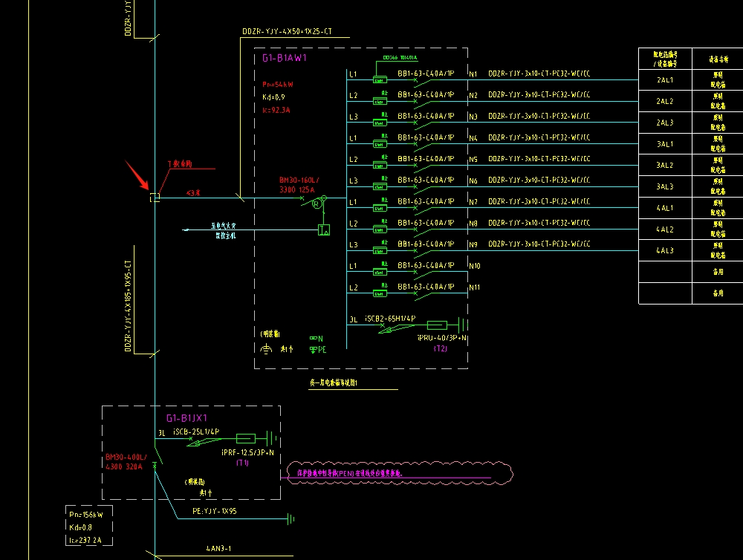Select the N3 circuit cable specification text

[x=539, y=116]
